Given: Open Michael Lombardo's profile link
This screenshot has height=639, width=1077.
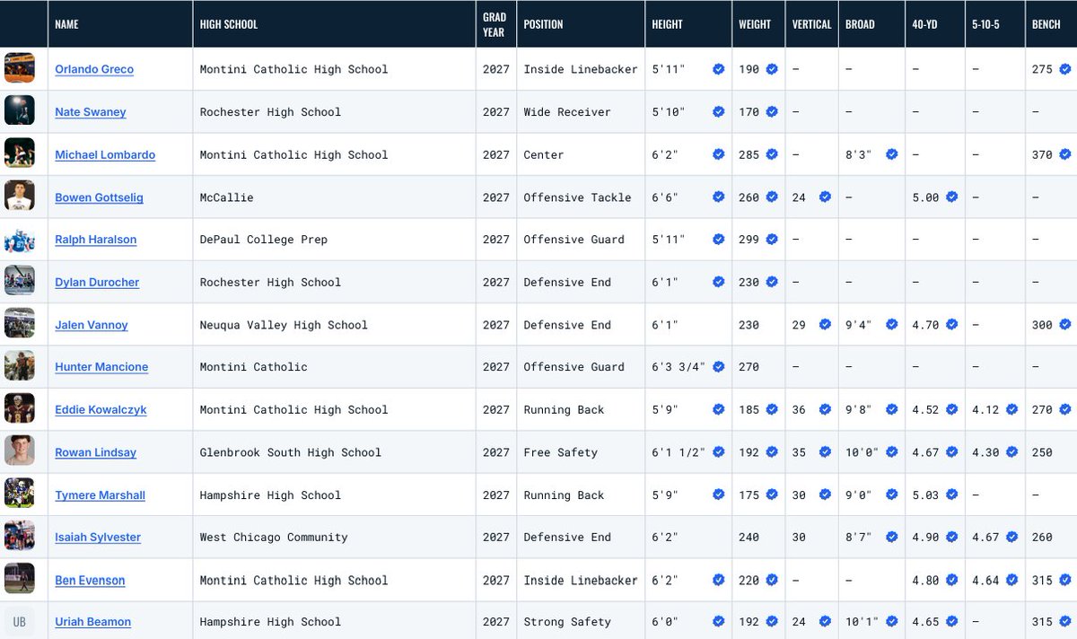Looking at the screenshot, I should click(105, 154).
